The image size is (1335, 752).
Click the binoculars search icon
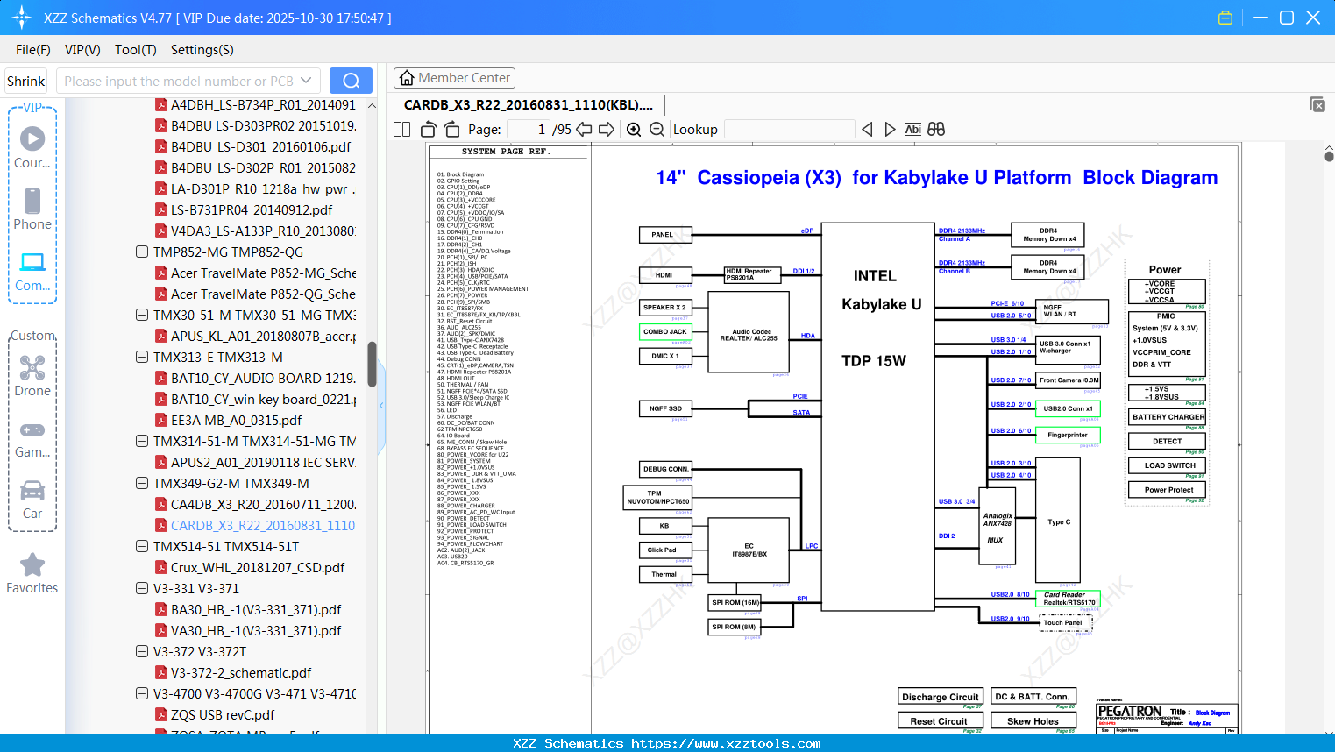936,130
